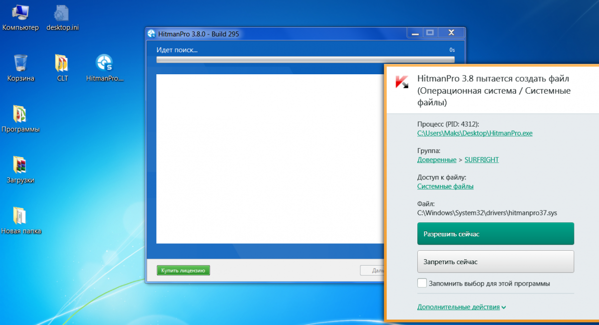Click Разрешить сейчас to allow

coord(495,234)
